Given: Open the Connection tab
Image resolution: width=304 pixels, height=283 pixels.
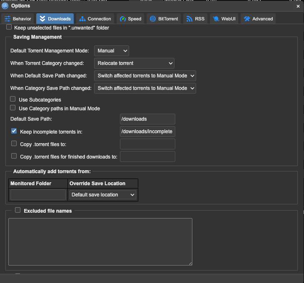Looking at the screenshot, I should tap(95, 19).
